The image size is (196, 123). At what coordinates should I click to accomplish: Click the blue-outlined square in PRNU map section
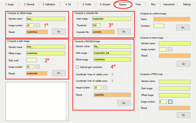(x=170, y=102)
